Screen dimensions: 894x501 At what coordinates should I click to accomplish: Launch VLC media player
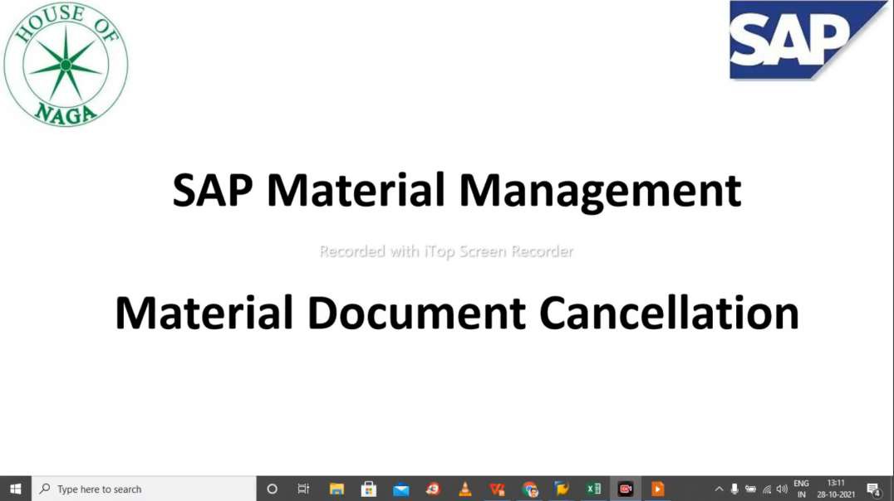click(x=464, y=489)
